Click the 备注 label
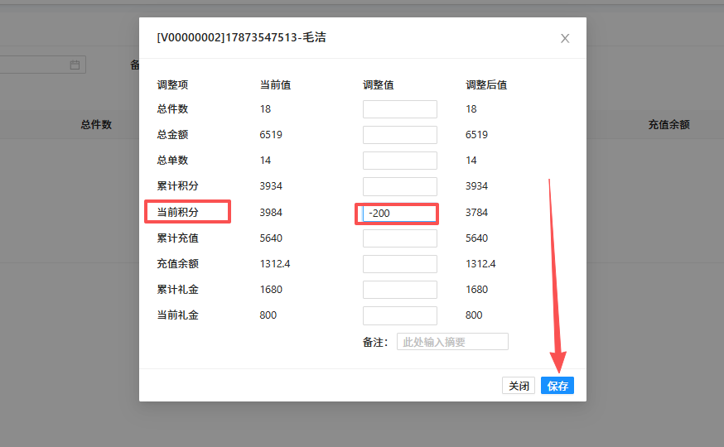Image resolution: width=724 pixels, height=447 pixels. pos(375,342)
